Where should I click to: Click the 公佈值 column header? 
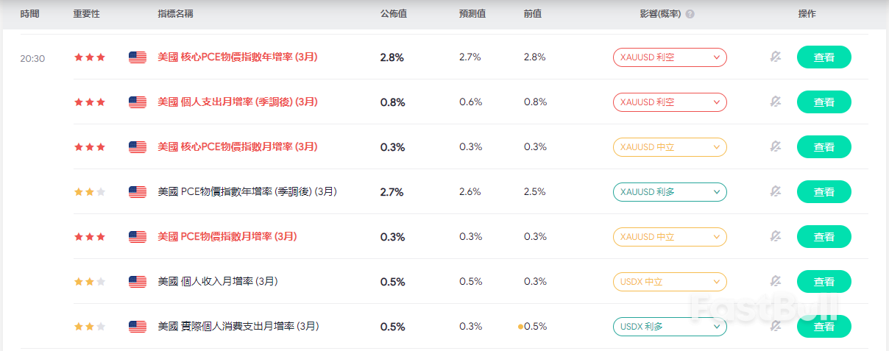pos(394,14)
